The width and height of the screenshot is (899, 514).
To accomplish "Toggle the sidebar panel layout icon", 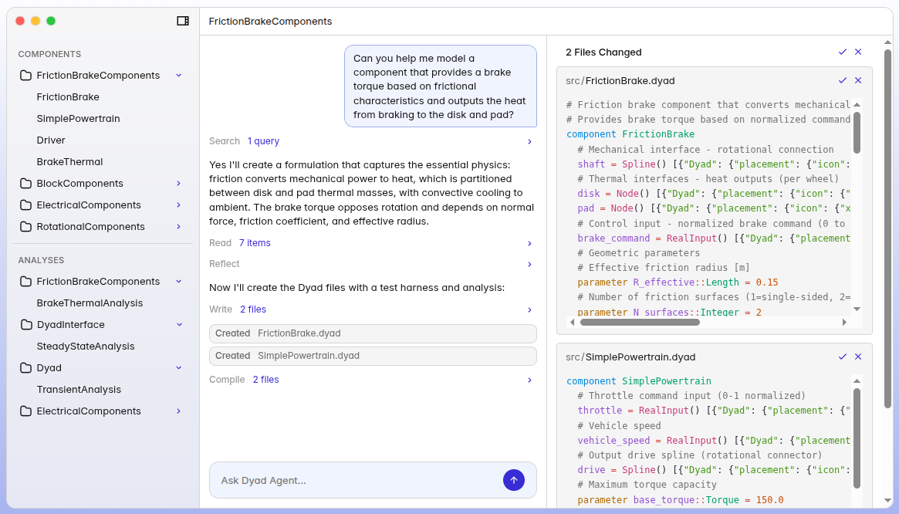I will click(x=183, y=21).
